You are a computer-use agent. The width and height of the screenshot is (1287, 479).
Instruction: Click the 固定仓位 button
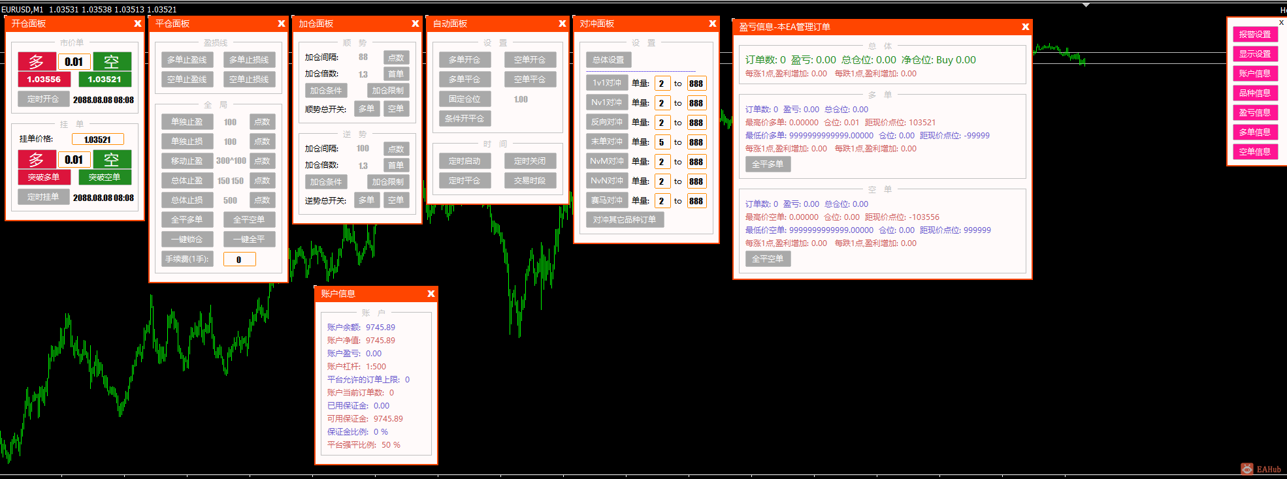tap(464, 99)
